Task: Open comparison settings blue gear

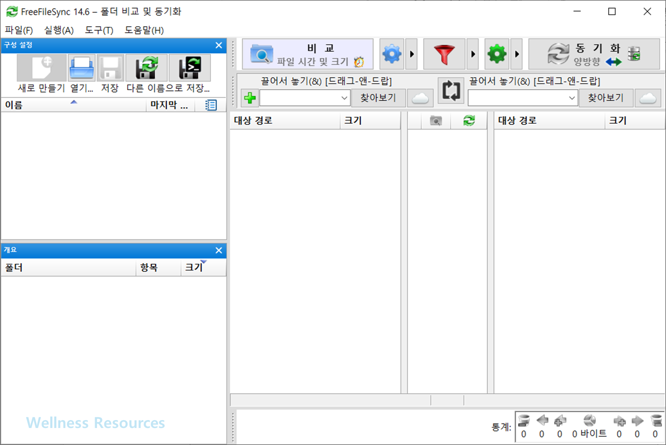Action: click(392, 54)
